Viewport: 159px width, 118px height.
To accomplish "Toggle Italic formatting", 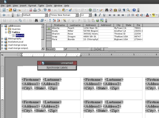I will pos(100,15).
